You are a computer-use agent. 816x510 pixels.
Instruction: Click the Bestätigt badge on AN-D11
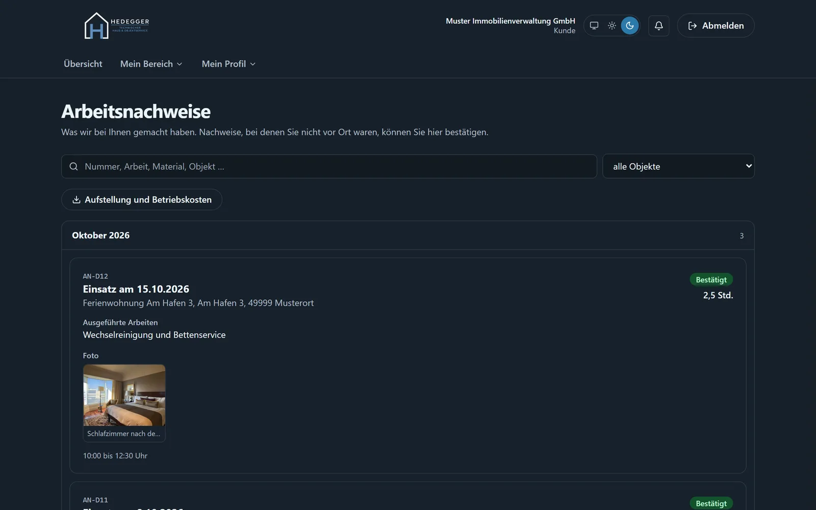[x=711, y=503]
